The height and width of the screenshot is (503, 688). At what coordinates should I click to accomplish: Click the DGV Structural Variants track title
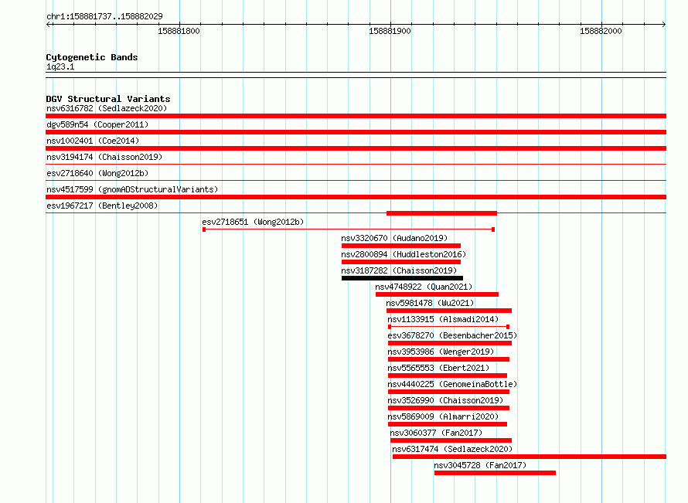pos(108,99)
